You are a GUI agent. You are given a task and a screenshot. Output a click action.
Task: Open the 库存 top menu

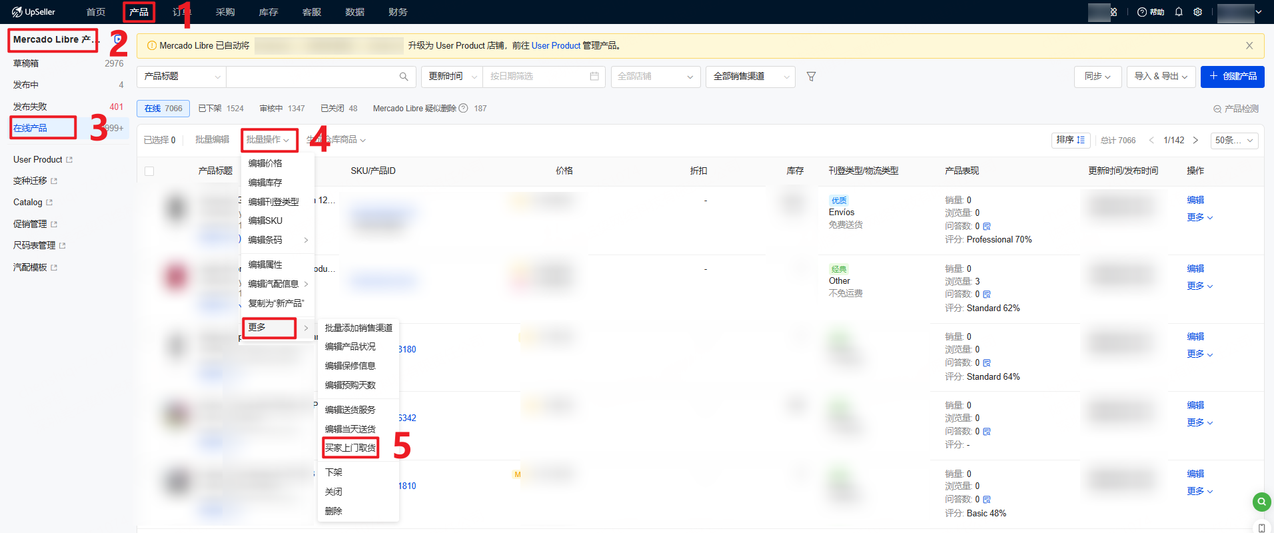269,12
